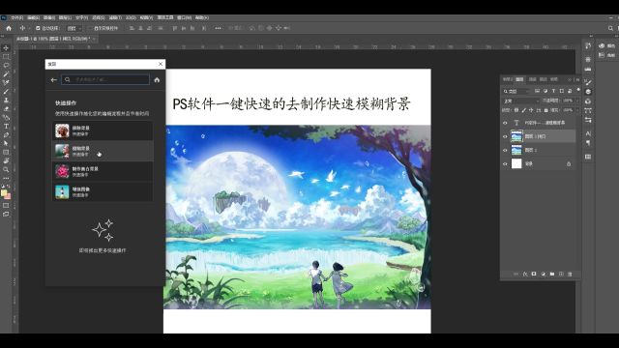
Task: Click the Discover panel search field
Action: coord(105,79)
